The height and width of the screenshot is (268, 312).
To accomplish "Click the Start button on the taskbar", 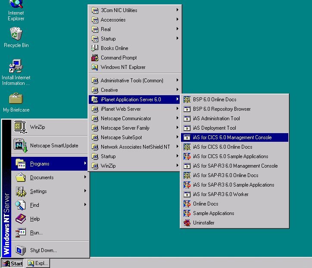I will 12,263.
